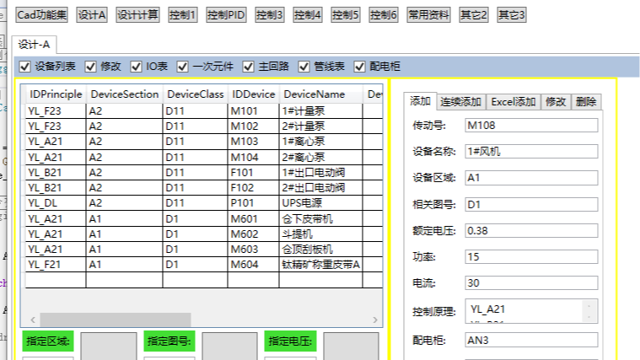Click the 传动号 input field with M108
This screenshot has width=640, height=360.
pos(531,126)
